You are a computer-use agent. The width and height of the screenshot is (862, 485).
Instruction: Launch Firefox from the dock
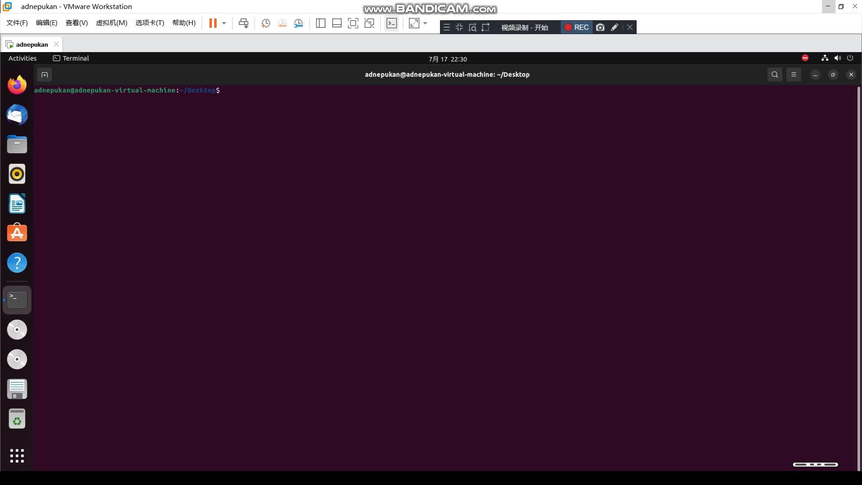point(17,85)
